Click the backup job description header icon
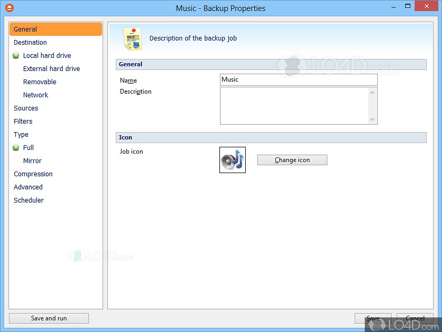Screen dimensions: 442x332 click(133, 38)
